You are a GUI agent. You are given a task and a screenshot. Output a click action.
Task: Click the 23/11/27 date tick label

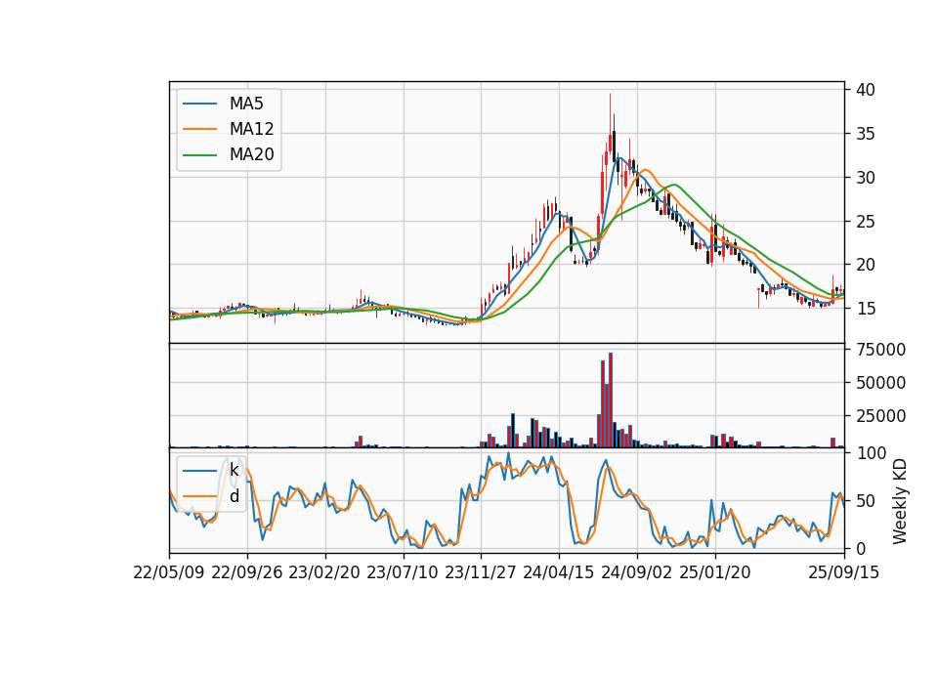481,572
